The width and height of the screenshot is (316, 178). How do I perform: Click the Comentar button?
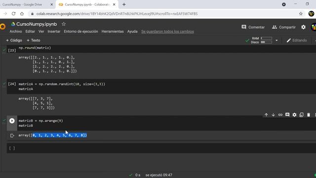point(253,27)
